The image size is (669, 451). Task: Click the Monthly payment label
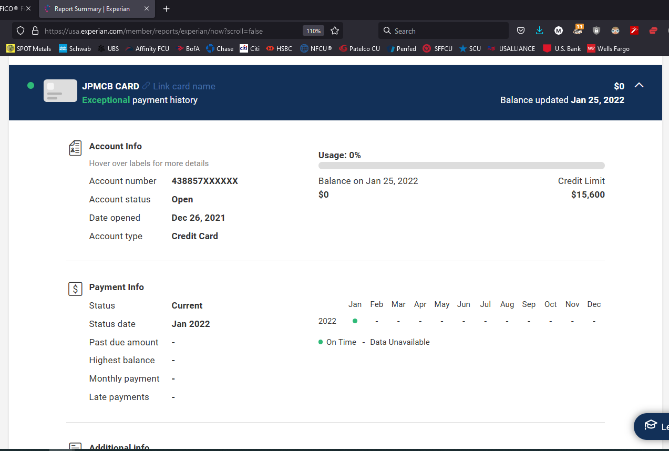(x=125, y=378)
